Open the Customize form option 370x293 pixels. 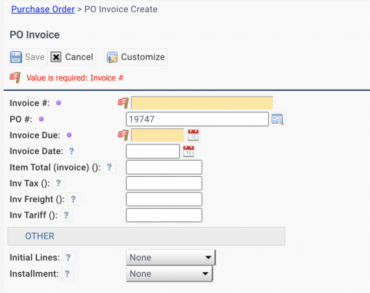tap(136, 57)
